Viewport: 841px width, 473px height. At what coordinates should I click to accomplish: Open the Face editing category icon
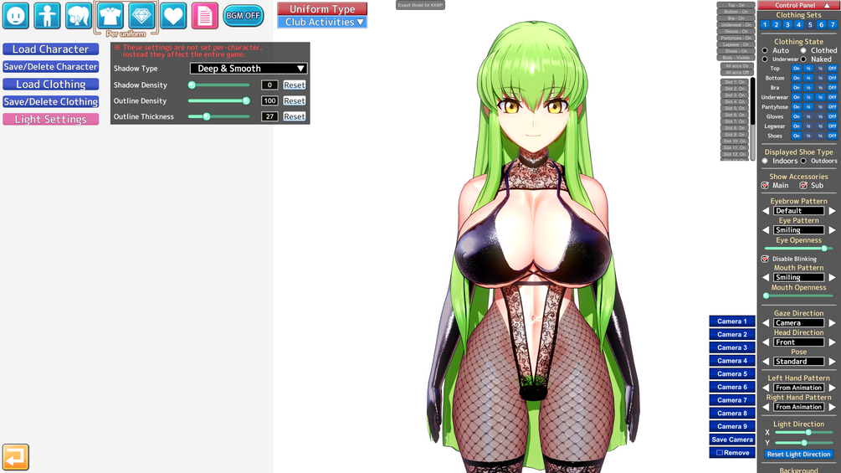(x=16, y=16)
